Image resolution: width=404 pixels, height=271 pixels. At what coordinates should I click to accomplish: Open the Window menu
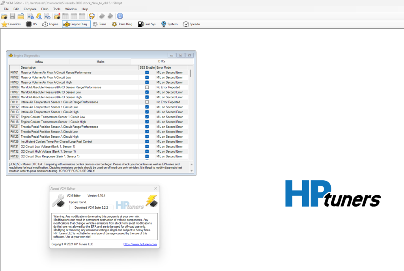tap(71, 9)
